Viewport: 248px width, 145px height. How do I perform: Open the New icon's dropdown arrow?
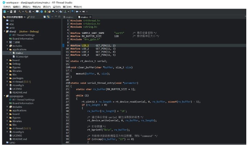tap(8, 12)
